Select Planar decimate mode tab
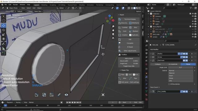The image size is (198, 111). coord(188,64)
